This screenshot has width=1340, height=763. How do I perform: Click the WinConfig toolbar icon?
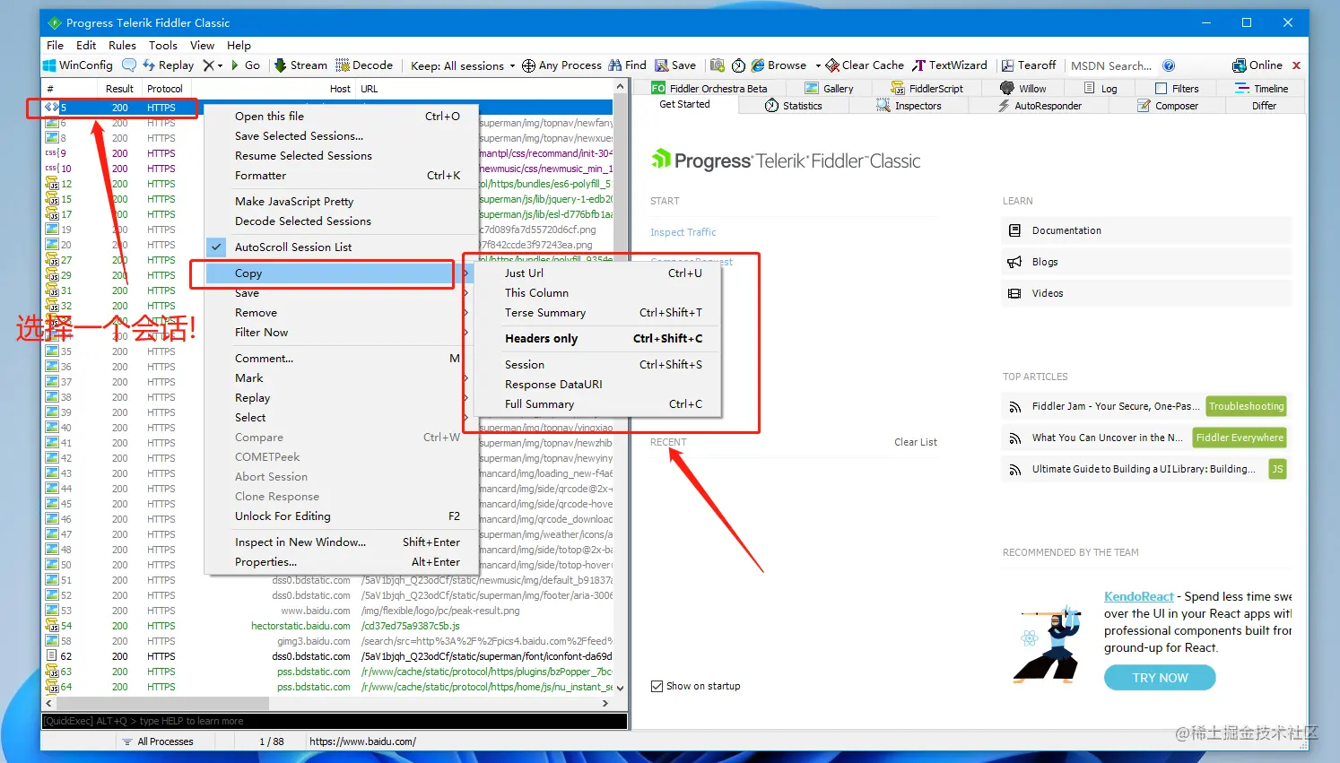(x=50, y=65)
